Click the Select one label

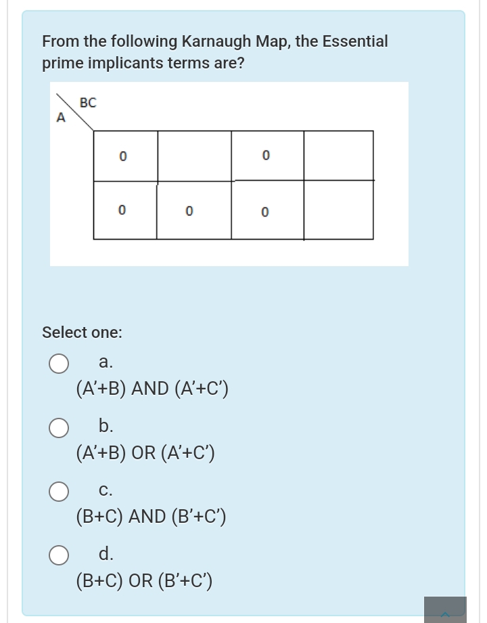[82, 332]
